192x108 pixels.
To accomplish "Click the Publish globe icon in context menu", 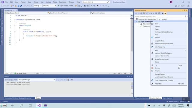I will point(152,37).
